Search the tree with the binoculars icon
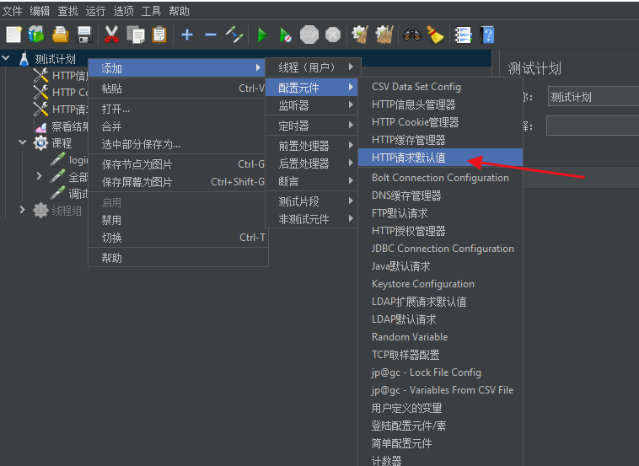 pyautogui.click(x=412, y=35)
